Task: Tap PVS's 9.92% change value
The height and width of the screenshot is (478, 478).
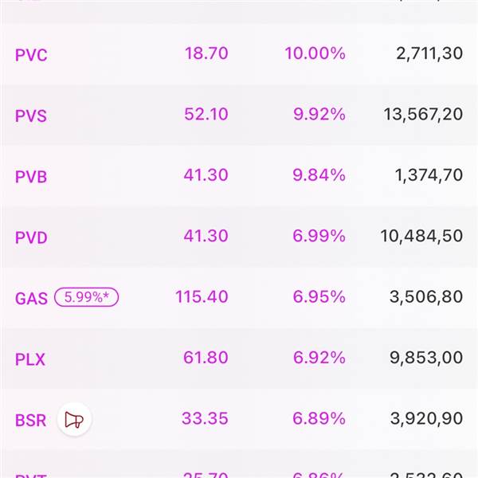Action: point(319,114)
